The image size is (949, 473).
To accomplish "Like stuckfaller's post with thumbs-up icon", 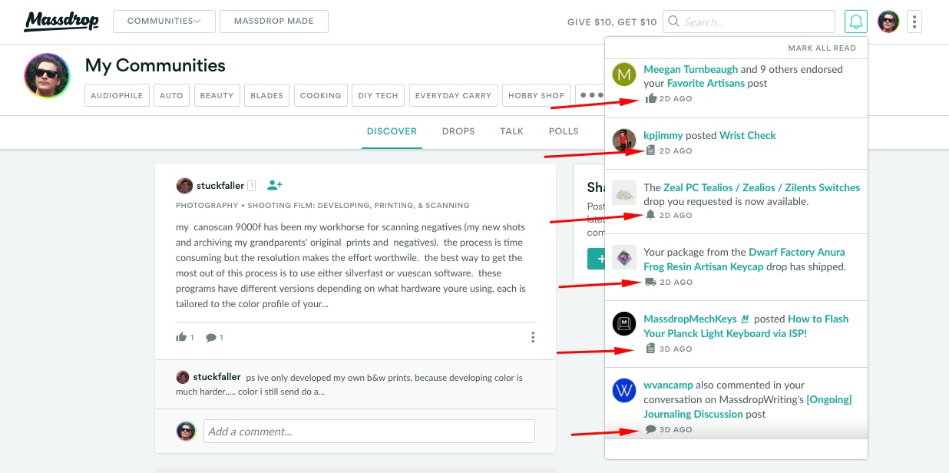I will click(x=182, y=337).
